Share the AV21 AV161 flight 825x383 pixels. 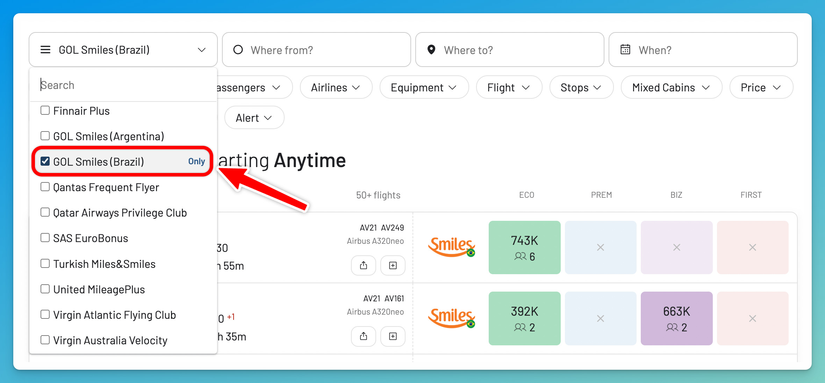click(364, 336)
